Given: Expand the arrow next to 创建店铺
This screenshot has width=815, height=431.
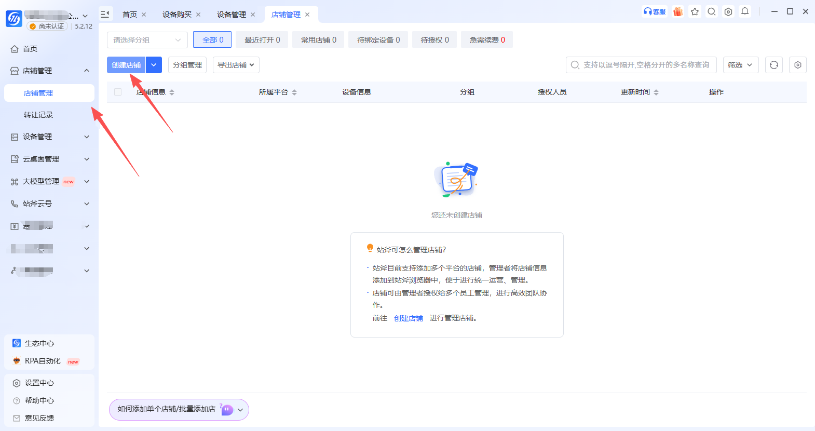Looking at the screenshot, I should [x=154, y=65].
